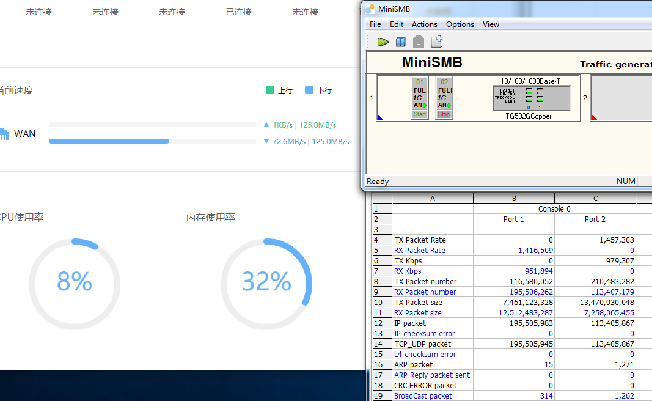This screenshot has height=401, width=652.
Task: Click the blue pause toolbar icon in MiniSMB
Action: tap(401, 42)
